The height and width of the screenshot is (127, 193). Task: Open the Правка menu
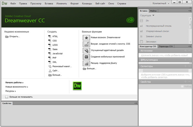click(23, 4)
